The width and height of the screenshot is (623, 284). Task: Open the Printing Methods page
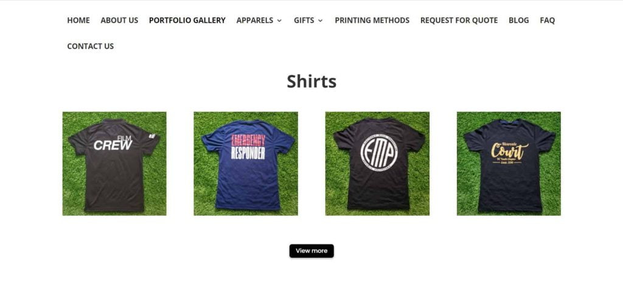[x=372, y=20]
